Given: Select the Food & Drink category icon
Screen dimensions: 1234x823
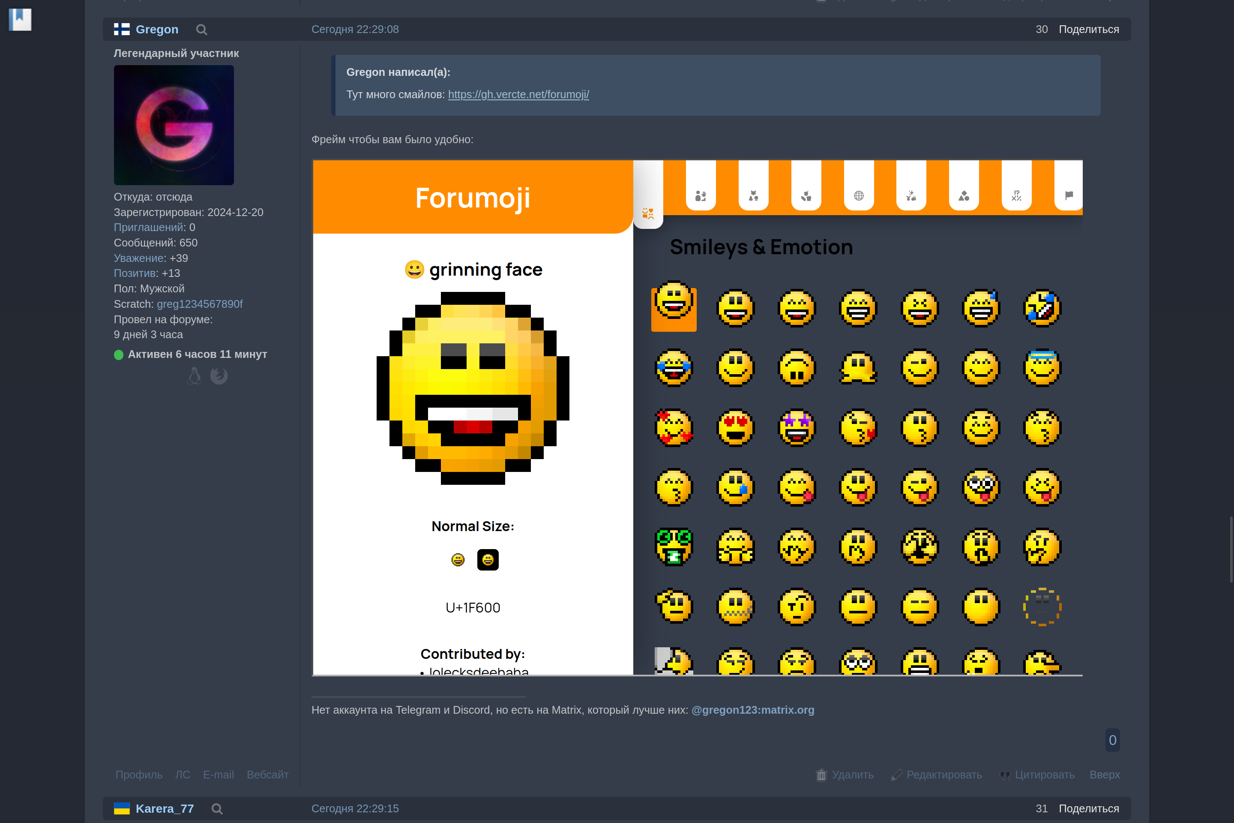Looking at the screenshot, I should click(x=806, y=195).
